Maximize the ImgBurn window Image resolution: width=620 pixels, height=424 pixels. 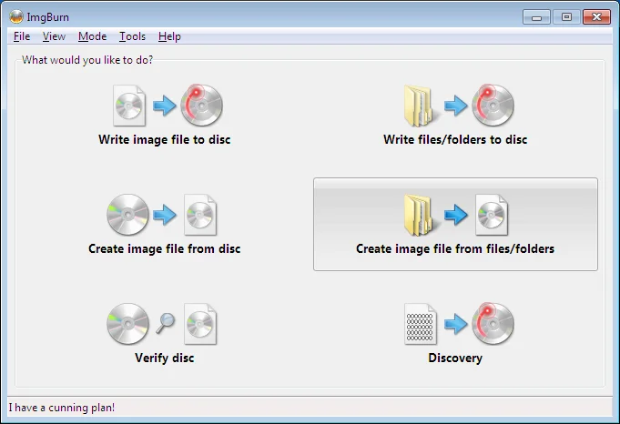[x=566, y=16]
